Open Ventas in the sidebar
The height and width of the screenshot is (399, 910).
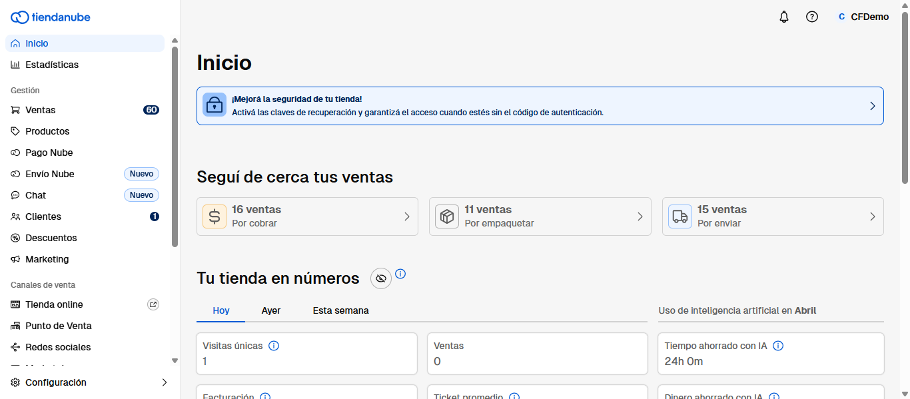(x=41, y=110)
